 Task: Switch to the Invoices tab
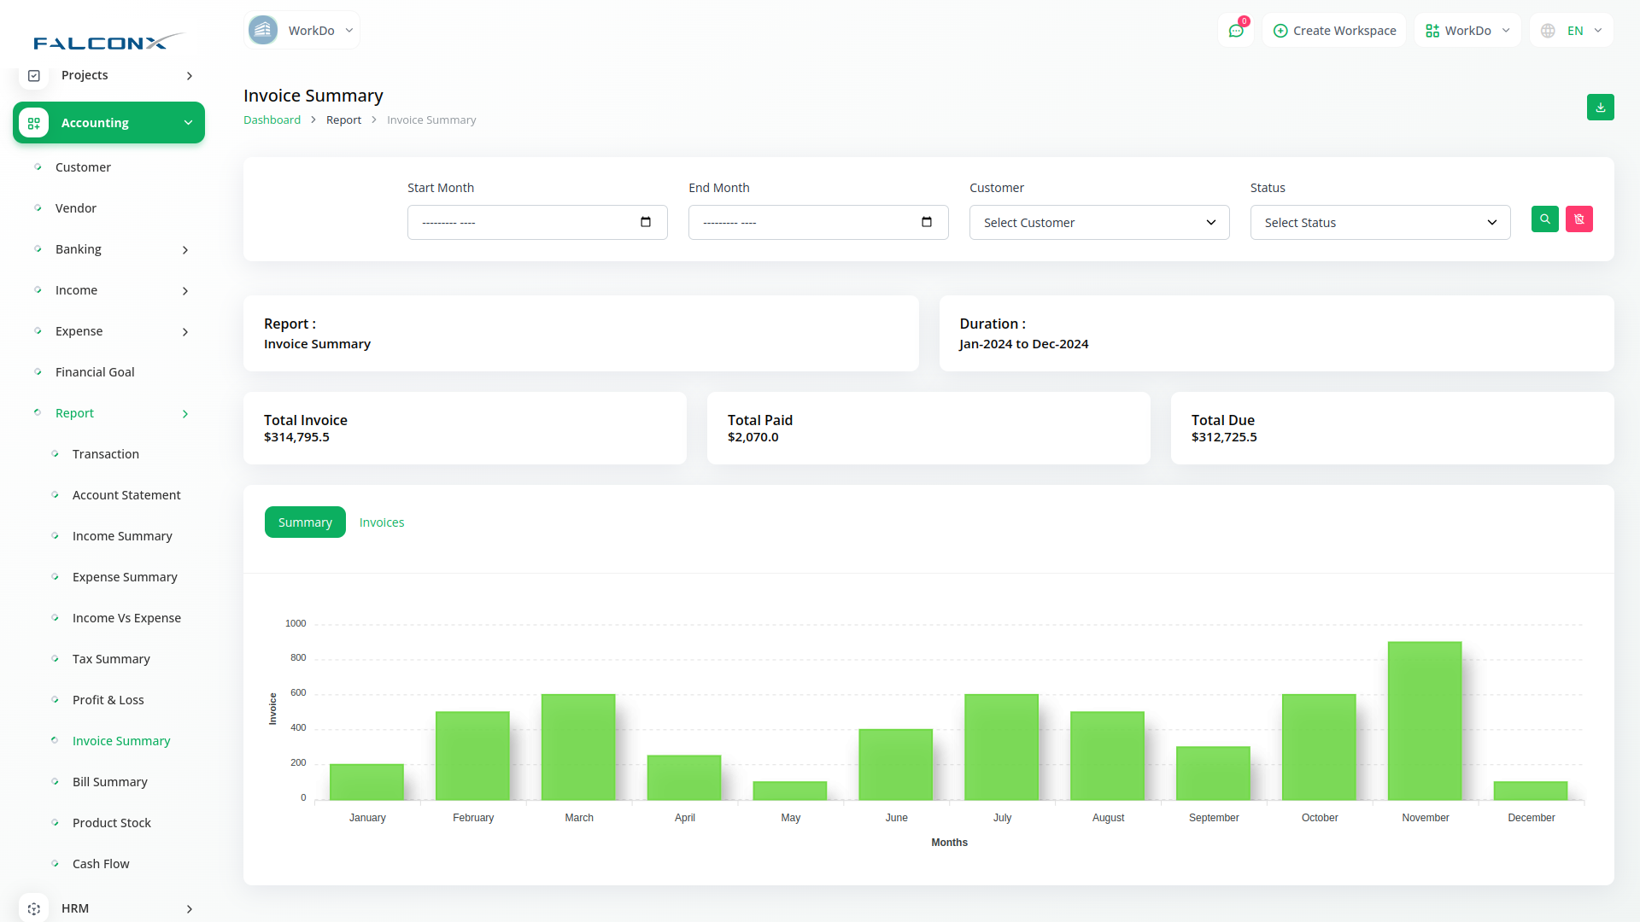(x=381, y=522)
